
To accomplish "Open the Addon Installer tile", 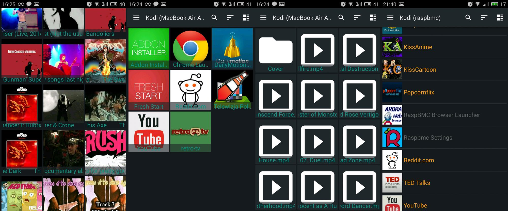I will coord(149,48).
